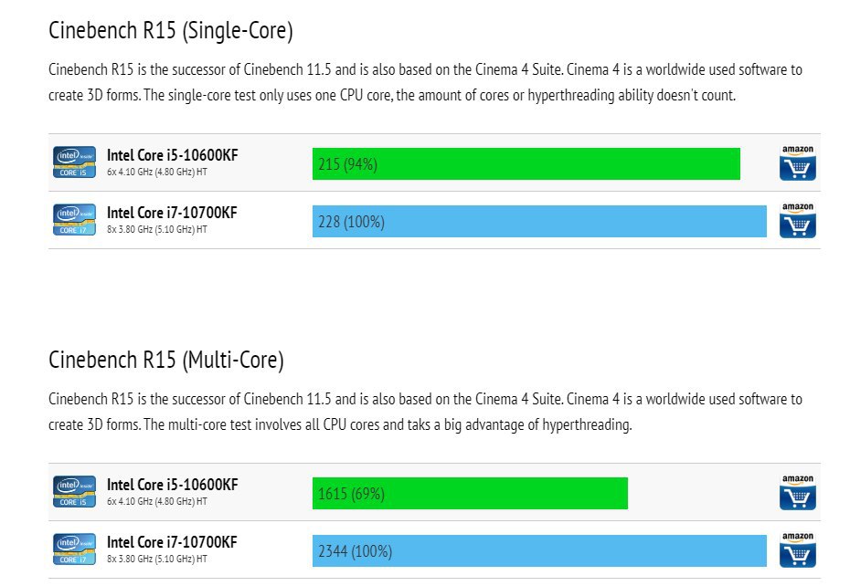Click the single-core test description paragraph

425,82
